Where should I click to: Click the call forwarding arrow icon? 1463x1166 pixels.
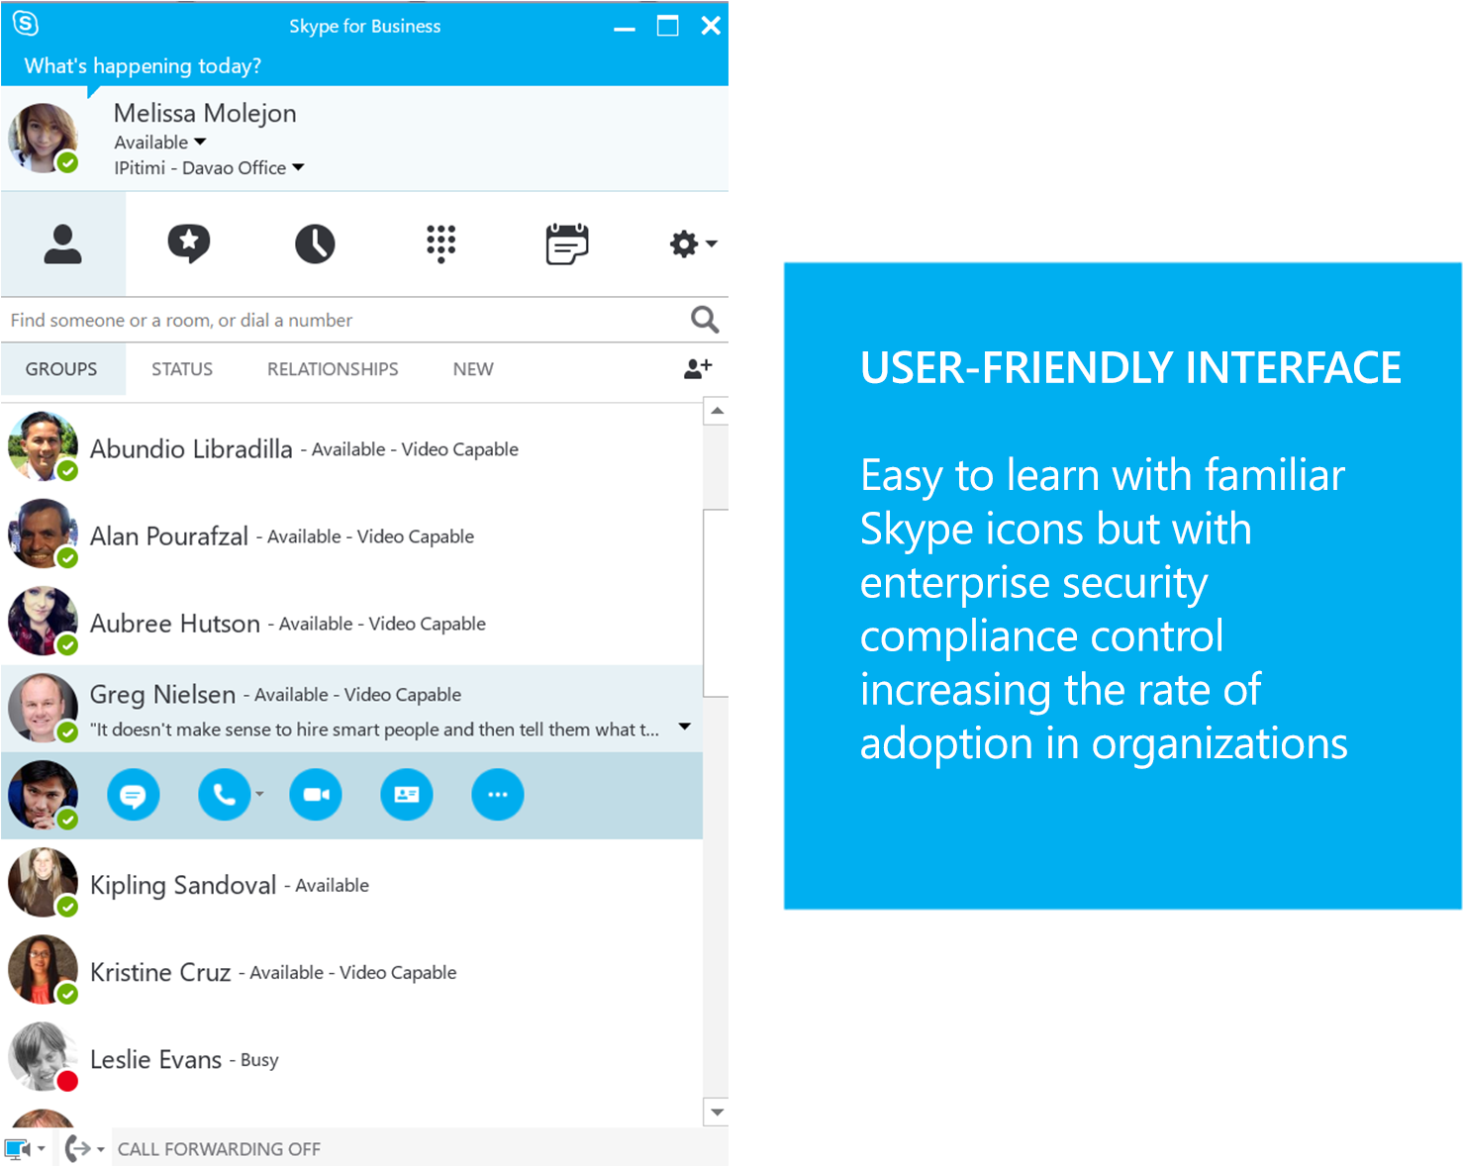pyautogui.click(x=78, y=1148)
